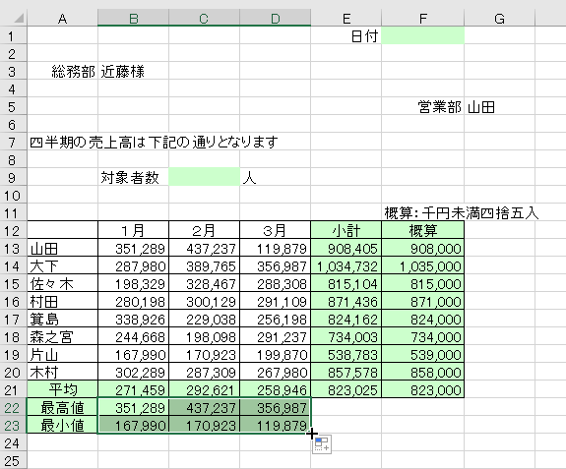Screen dimensions: 566x469
Task: Click the 森之宮 name cell
Action: [x=62, y=336]
